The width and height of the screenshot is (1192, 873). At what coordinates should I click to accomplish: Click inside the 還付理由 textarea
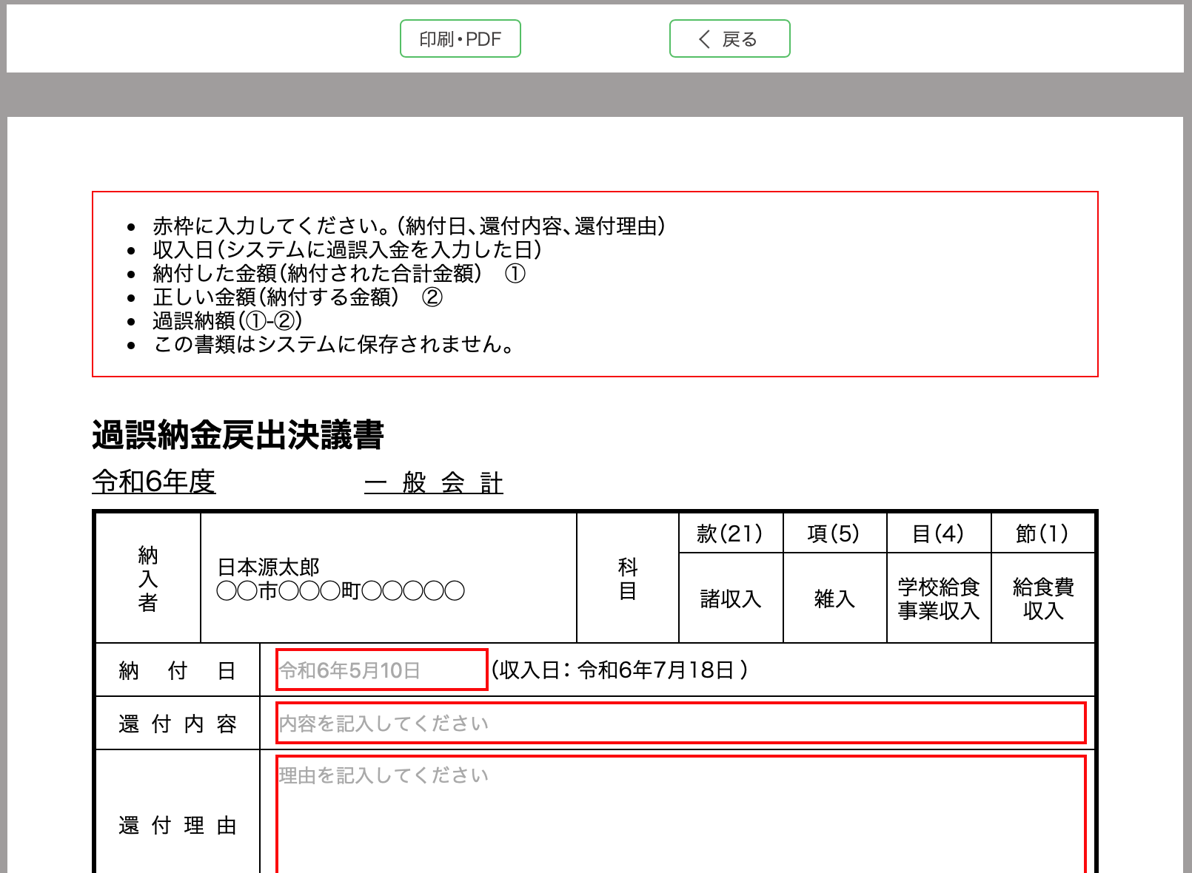(680, 814)
